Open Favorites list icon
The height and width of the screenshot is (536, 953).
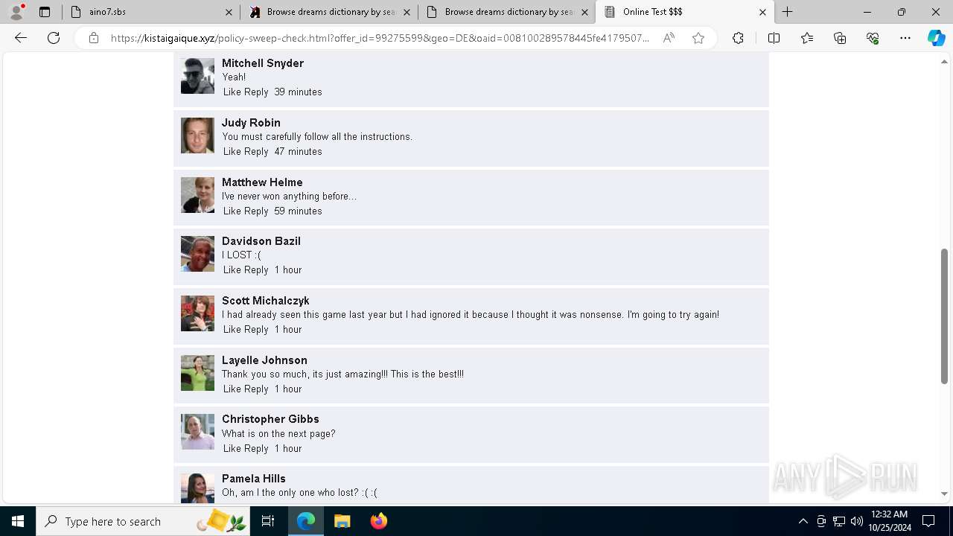coord(807,38)
